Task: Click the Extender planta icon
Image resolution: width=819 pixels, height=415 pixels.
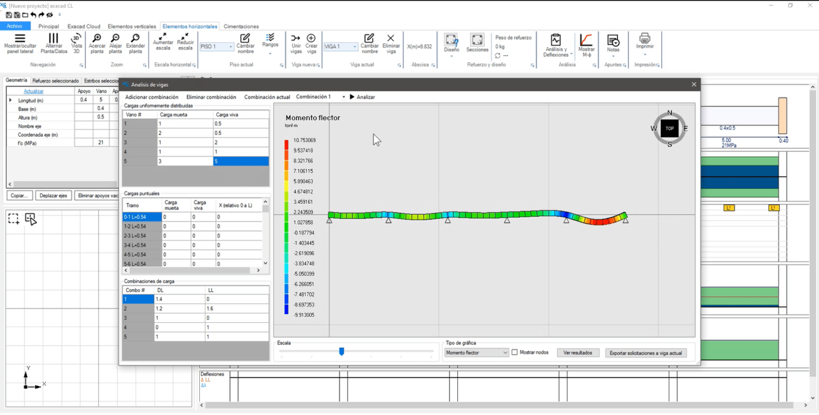Action: coord(135,39)
